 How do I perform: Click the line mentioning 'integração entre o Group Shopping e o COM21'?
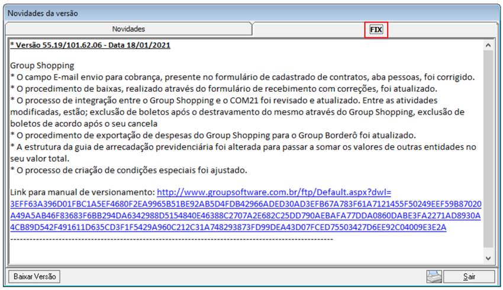pyautogui.click(x=237, y=112)
